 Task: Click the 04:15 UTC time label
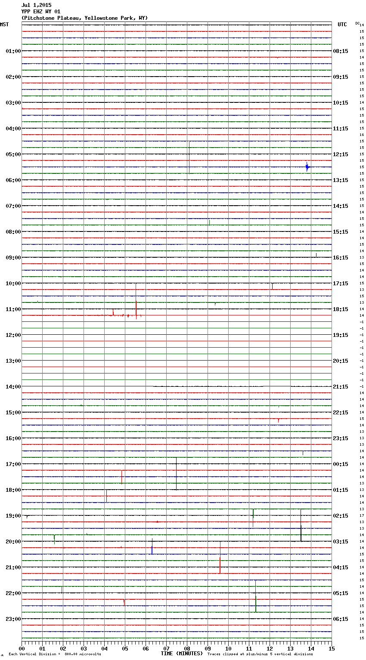point(341,567)
